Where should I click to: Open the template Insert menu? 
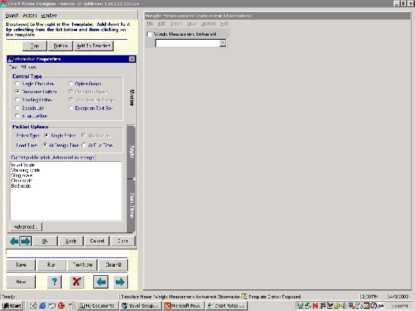[x=176, y=24]
